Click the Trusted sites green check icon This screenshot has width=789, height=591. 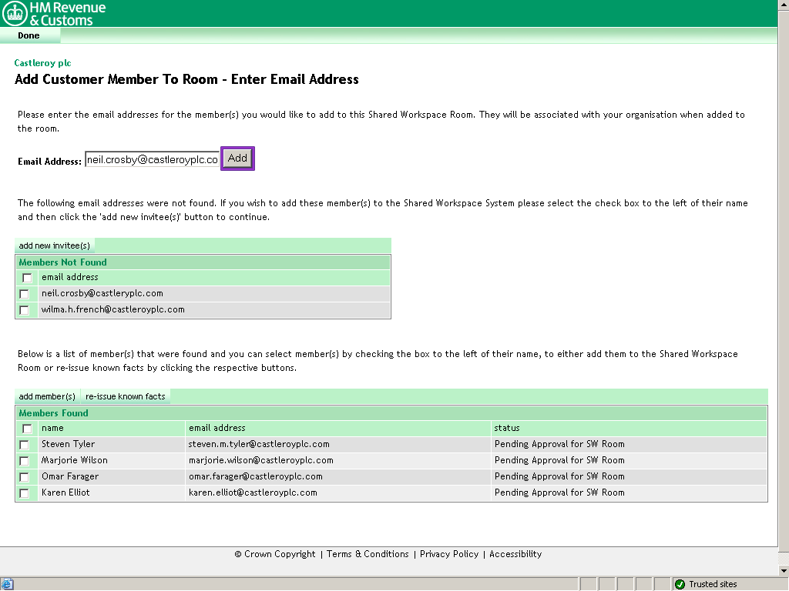pyautogui.click(x=680, y=584)
